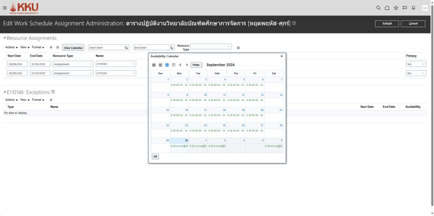
Task: Expand the Resource Type filter dropdown
Action: tap(229, 46)
